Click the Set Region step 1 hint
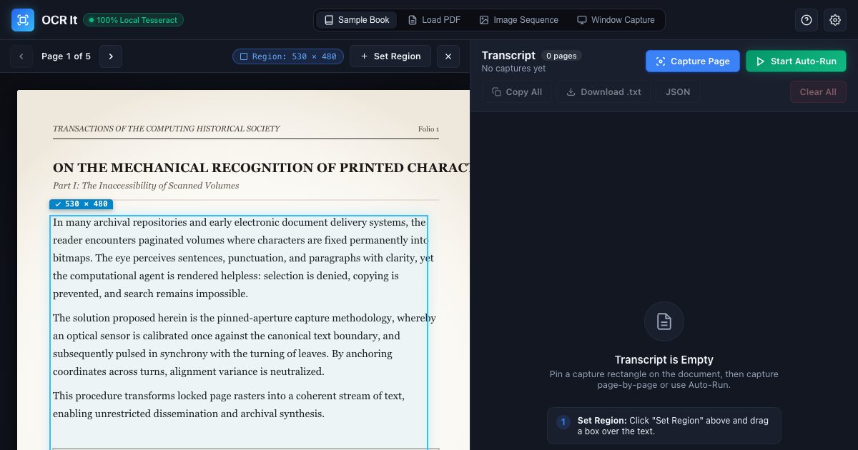 tap(664, 426)
